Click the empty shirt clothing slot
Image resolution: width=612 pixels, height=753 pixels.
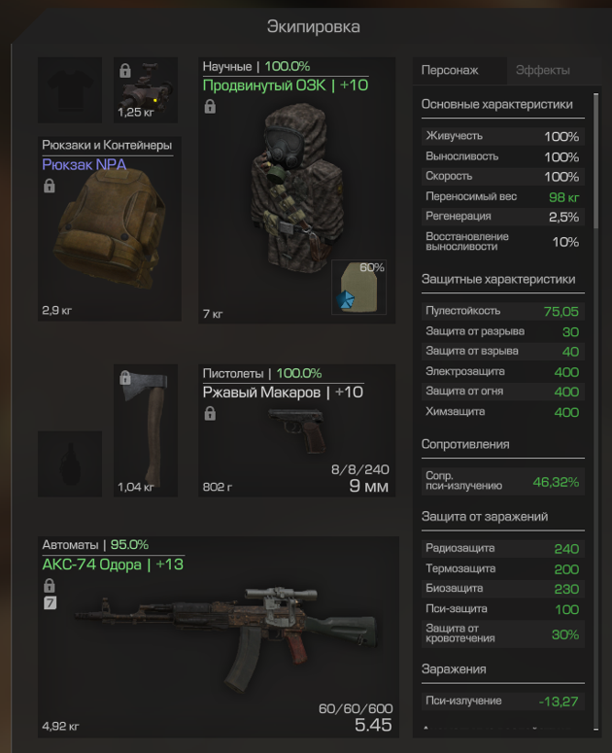click(x=70, y=89)
